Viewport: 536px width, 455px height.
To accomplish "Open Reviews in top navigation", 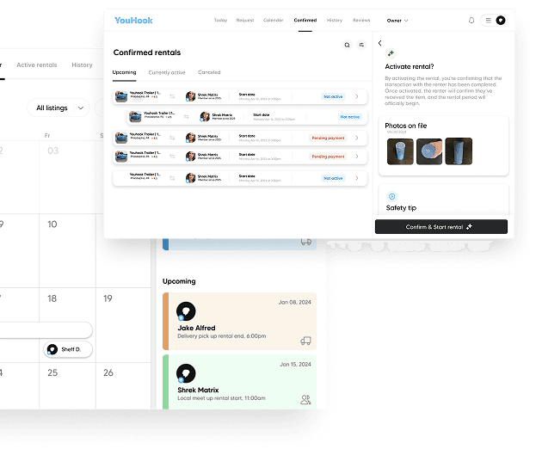I will [x=361, y=20].
